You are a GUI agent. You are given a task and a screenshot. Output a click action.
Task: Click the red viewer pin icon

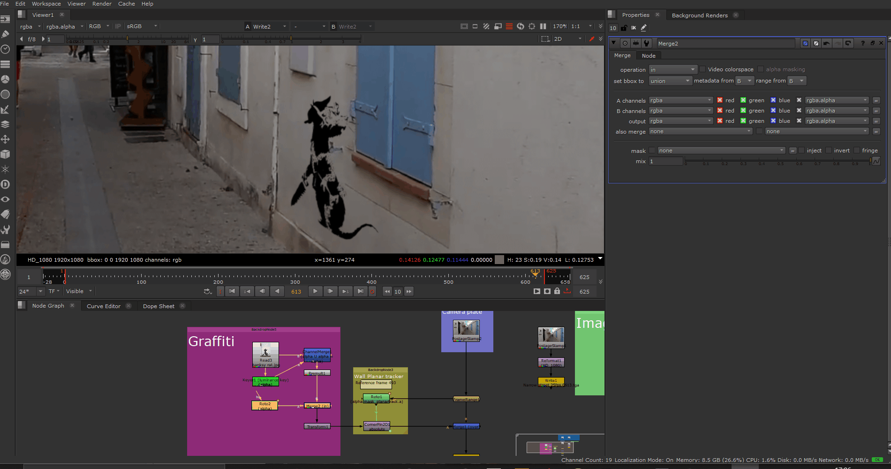coord(592,39)
